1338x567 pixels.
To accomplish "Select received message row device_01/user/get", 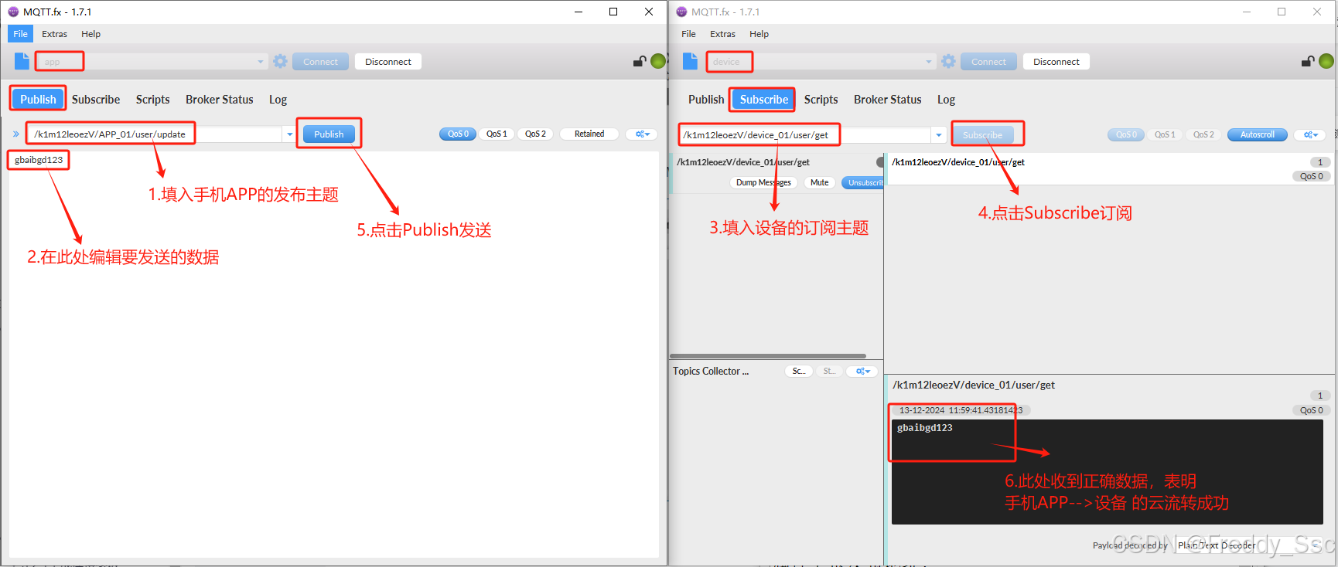I will pos(1111,169).
